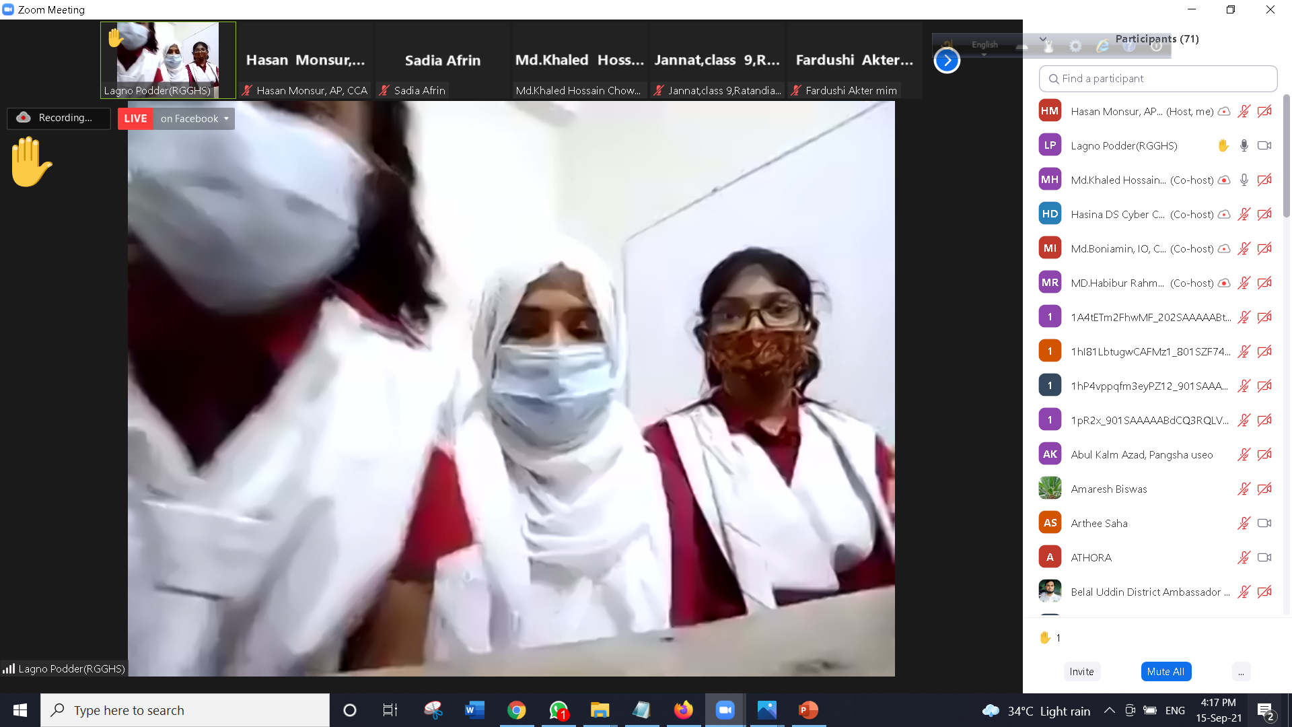Toggle Hasan Monsur camera in participants list
The image size is (1292, 727).
pos(1264,112)
